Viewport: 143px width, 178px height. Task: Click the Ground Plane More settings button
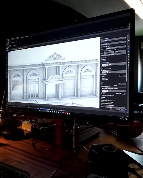click(122, 76)
